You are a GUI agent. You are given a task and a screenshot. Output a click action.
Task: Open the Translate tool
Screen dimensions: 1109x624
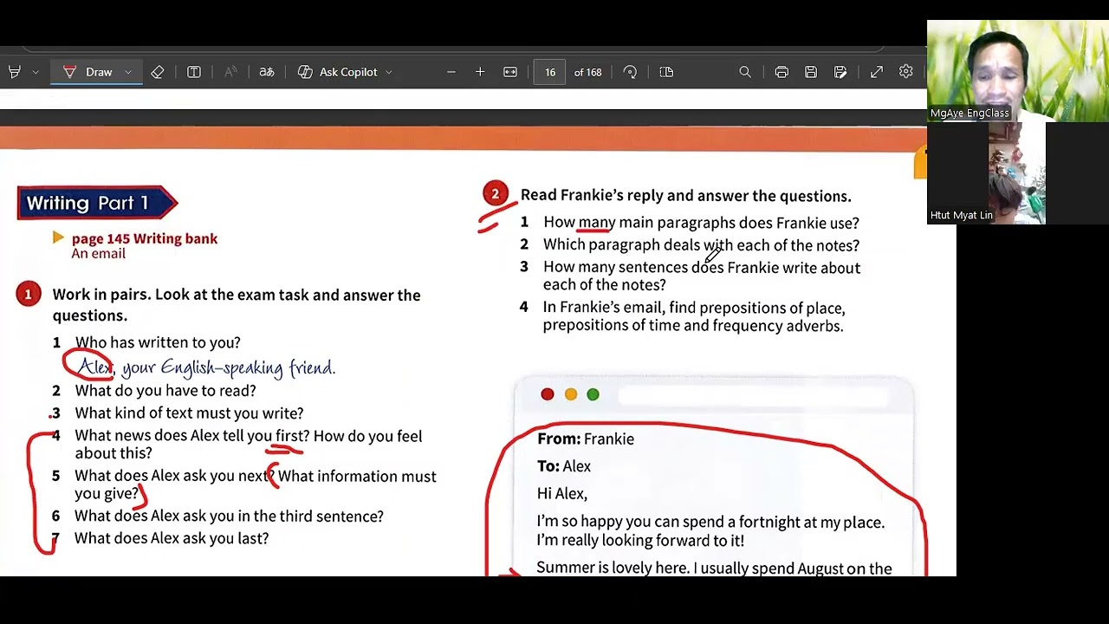click(x=267, y=72)
